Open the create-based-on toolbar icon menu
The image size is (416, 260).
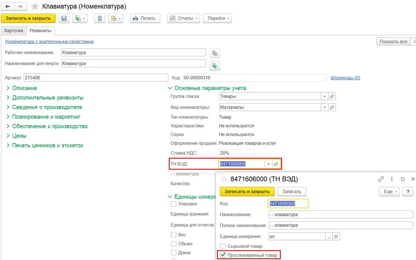(x=80, y=18)
